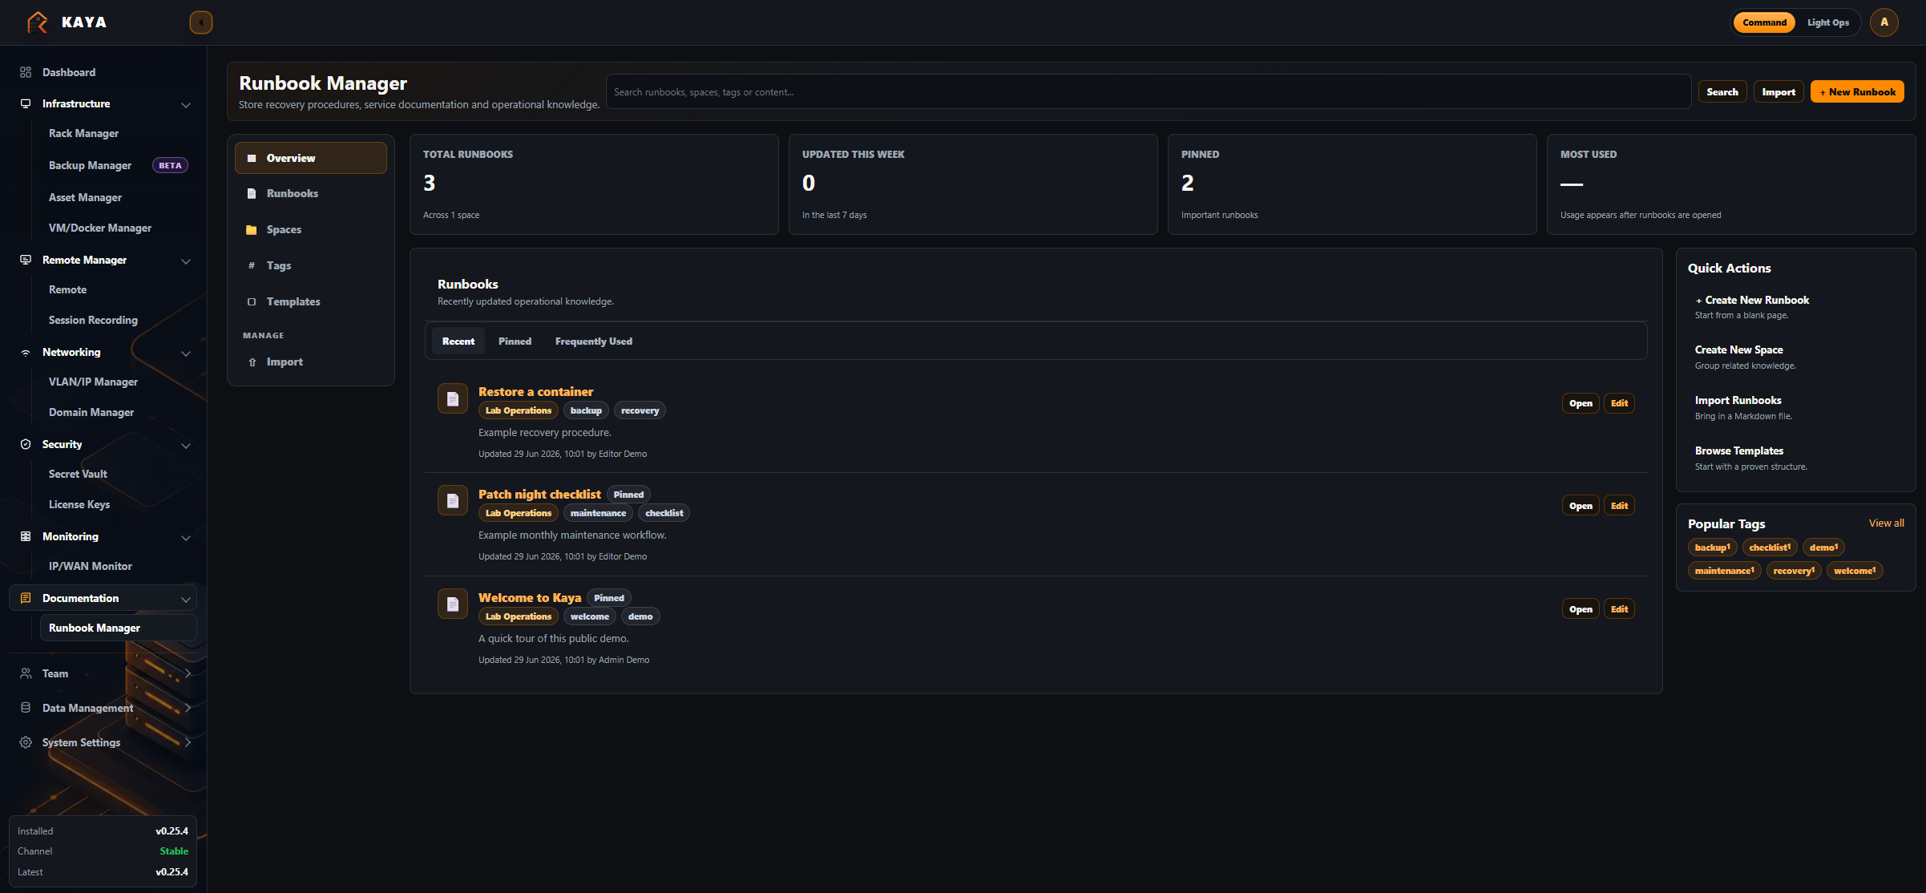This screenshot has width=1926, height=893.
Task: Open the Patch night checklist runbook
Action: click(1581, 506)
